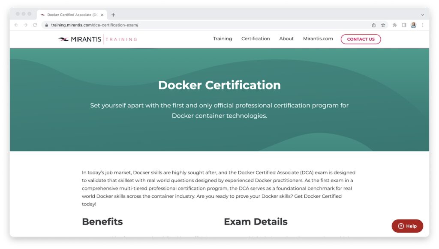Open the red Help widget button
This screenshot has width=439, height=249.
point(407,226)
